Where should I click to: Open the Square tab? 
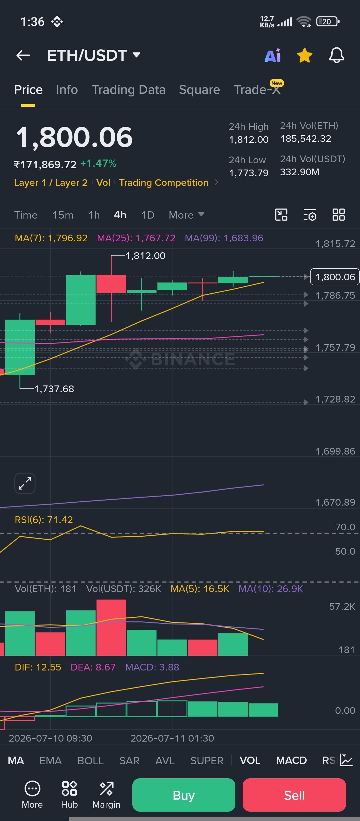click(x=199, y=90)
